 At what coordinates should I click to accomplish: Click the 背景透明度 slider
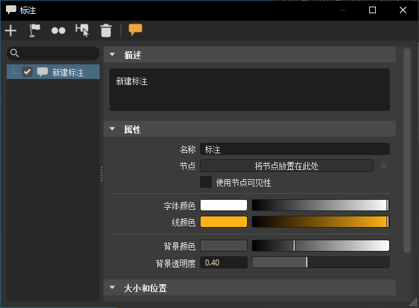coord(321,262)
